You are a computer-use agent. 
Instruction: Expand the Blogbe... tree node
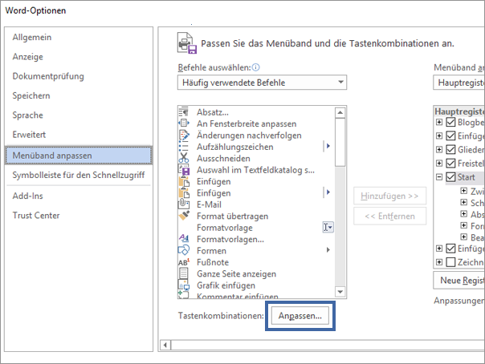tap(439, 122)
